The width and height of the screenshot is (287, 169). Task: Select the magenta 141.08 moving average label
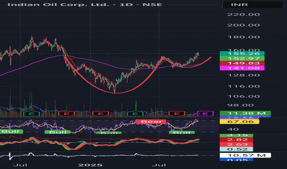pos(242,68)
